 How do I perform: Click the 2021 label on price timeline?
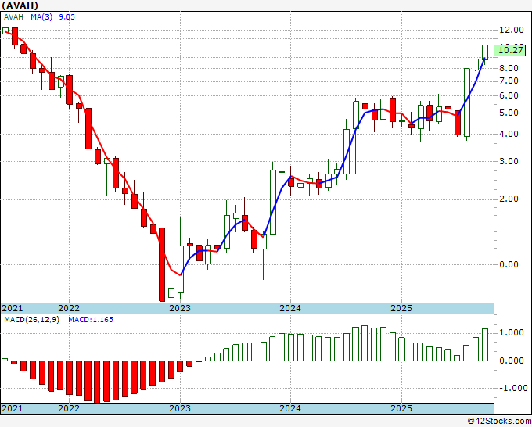[13, 308]
